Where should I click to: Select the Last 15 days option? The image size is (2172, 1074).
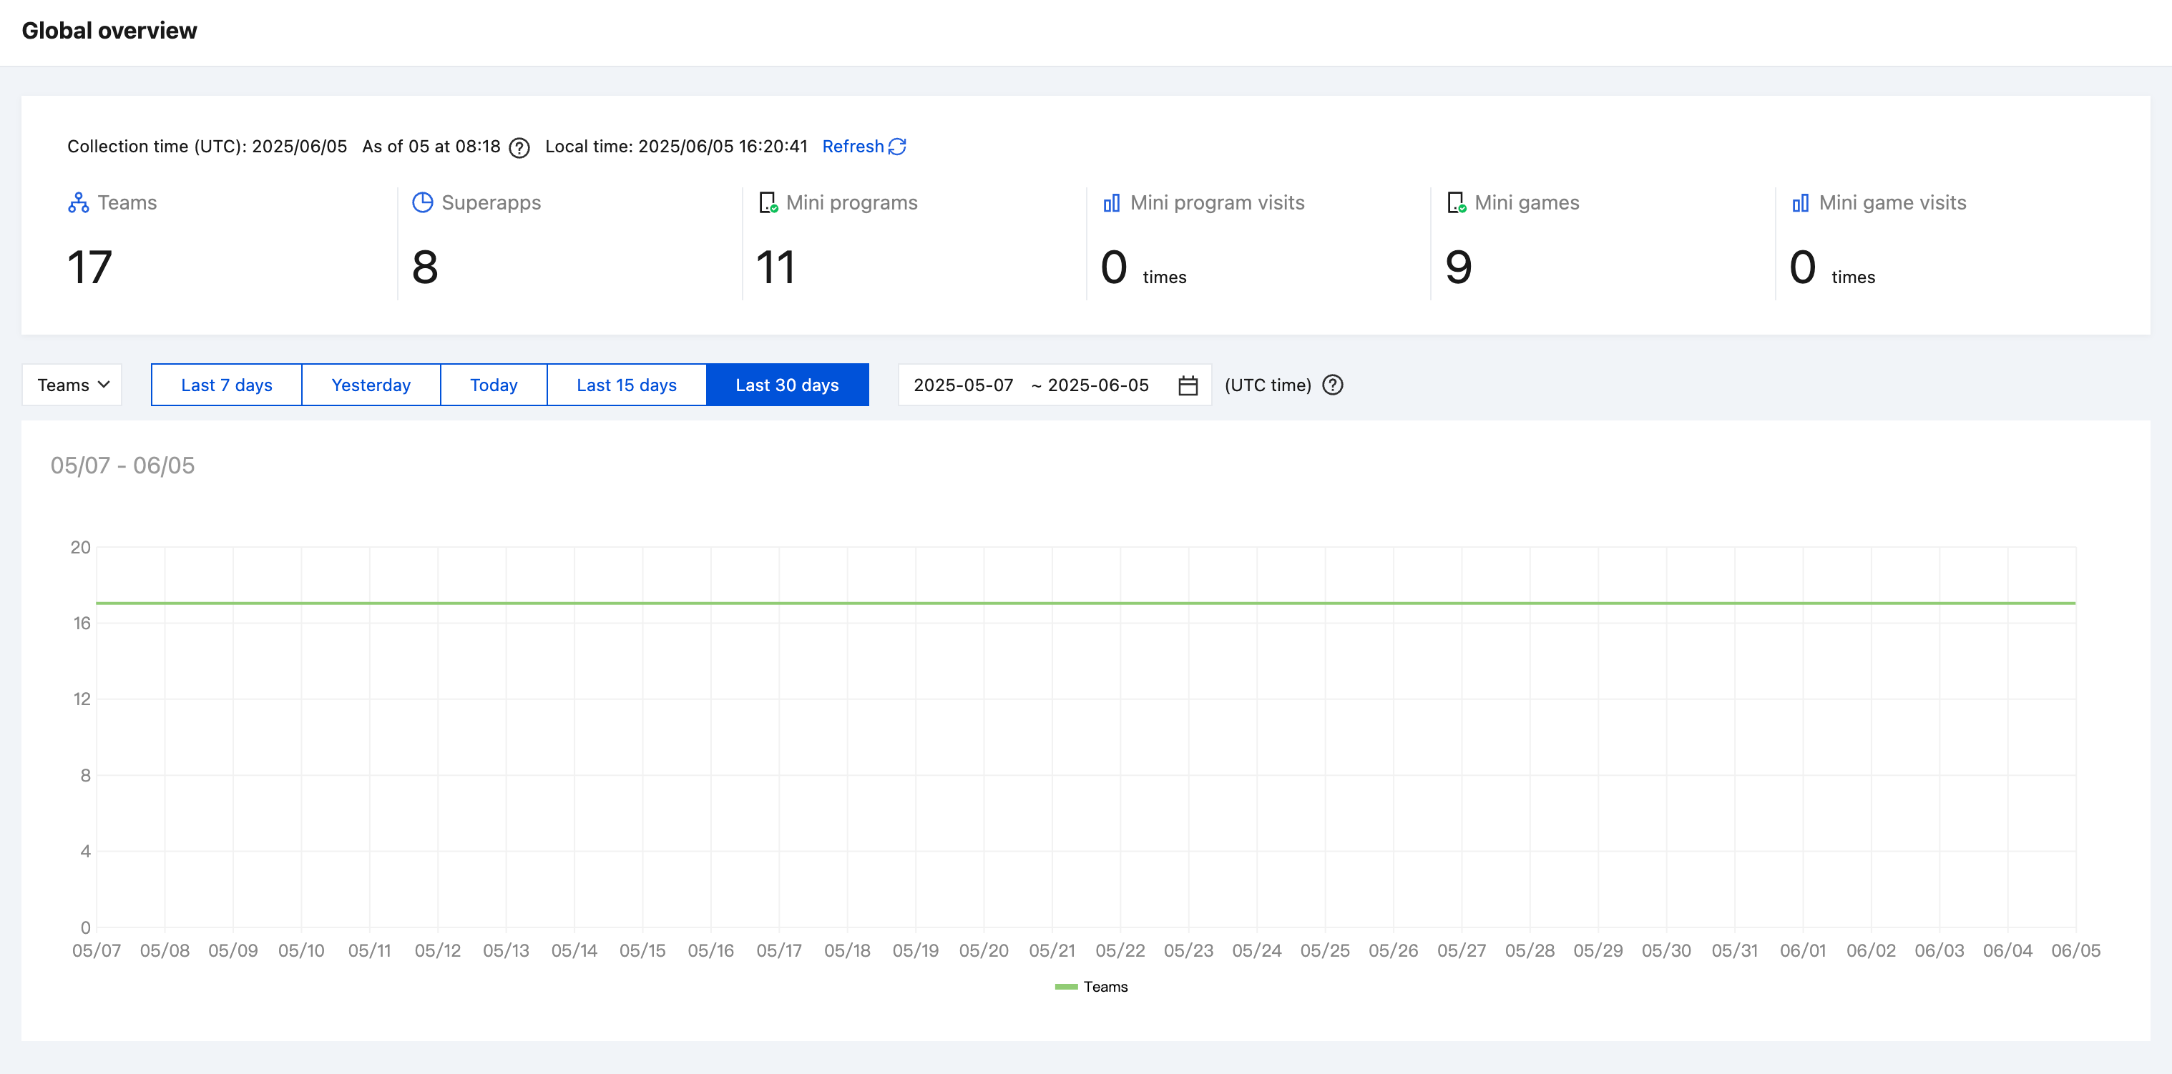(627, 385)
